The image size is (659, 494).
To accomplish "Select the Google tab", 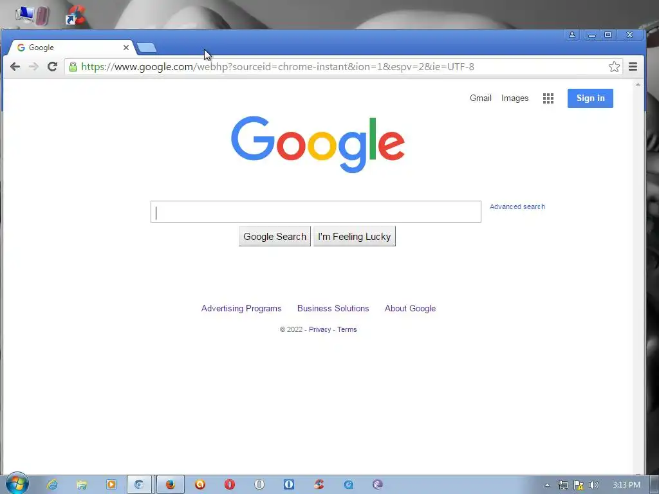I will (x=71, y=48).
